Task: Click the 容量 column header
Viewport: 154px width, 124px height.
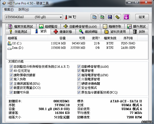Action: (x=58, y=38)
